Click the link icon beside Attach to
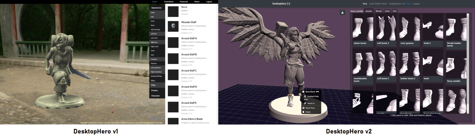 305,103
